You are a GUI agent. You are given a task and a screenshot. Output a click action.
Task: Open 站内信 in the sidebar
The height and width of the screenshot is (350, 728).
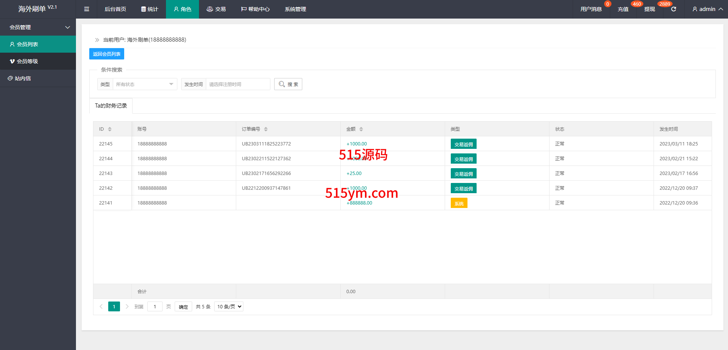coord(23,78)
